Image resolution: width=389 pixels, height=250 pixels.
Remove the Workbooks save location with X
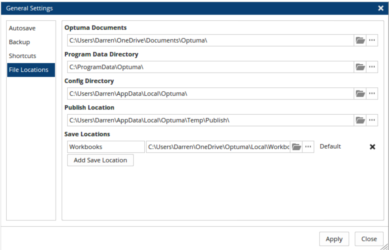[x=372, y=147]
